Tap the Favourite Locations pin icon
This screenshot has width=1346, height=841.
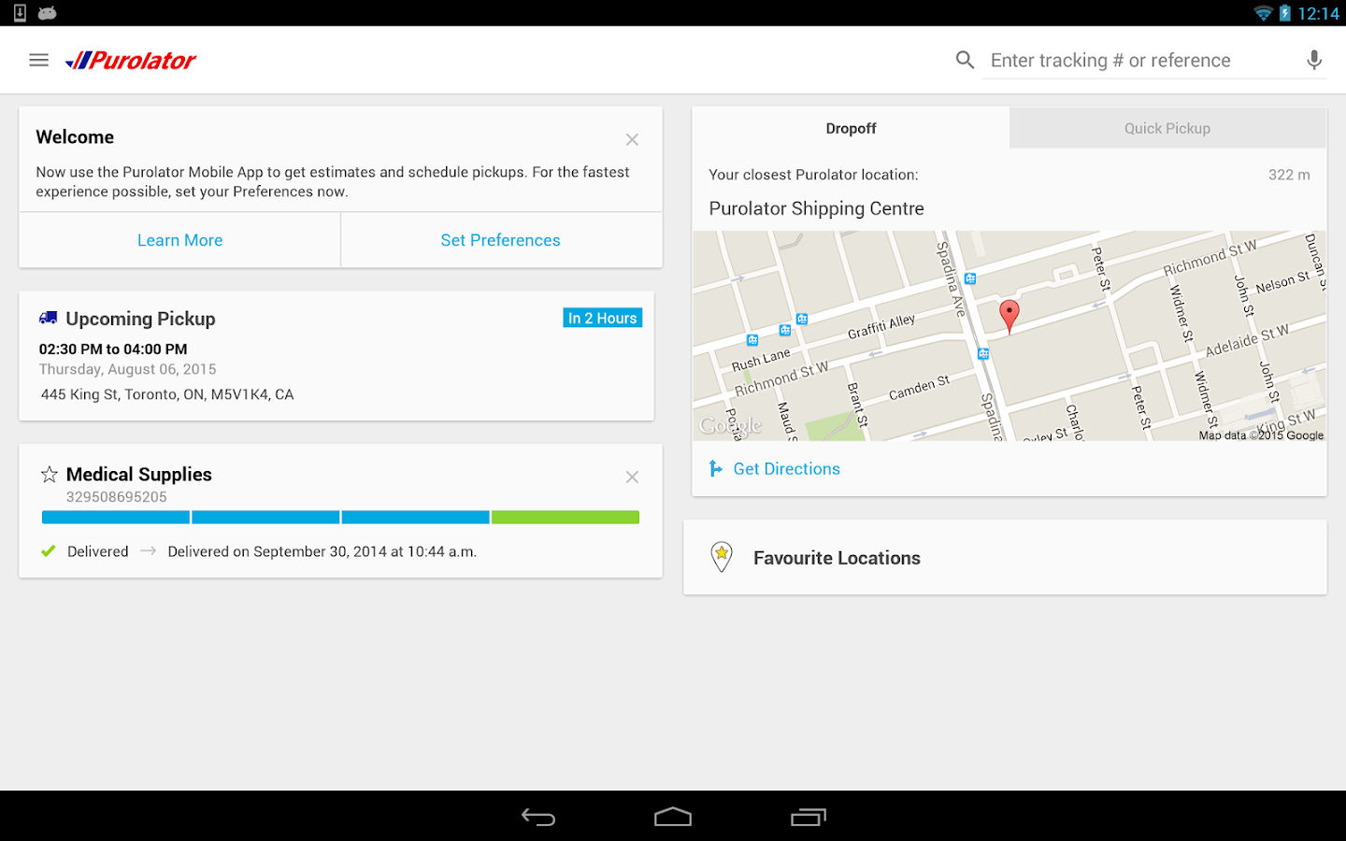[722, 557]
